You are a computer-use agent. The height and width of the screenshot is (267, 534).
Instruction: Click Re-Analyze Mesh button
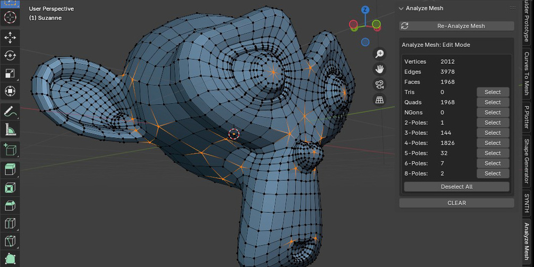[457, 26]
